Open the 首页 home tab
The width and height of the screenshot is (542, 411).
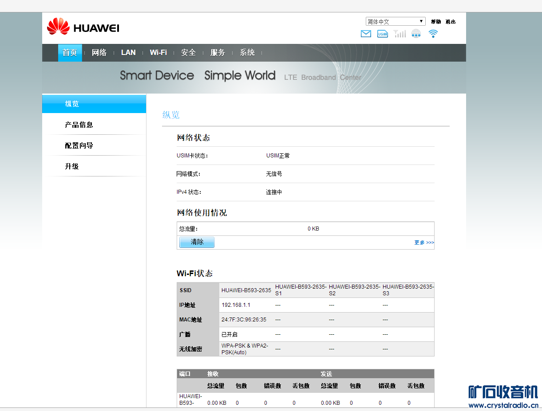pos(70,53)
